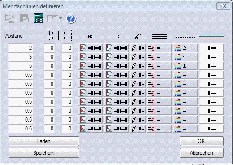Click left offset field in Abstand 5 row
233x165 pixels.
tap(49, 66)
